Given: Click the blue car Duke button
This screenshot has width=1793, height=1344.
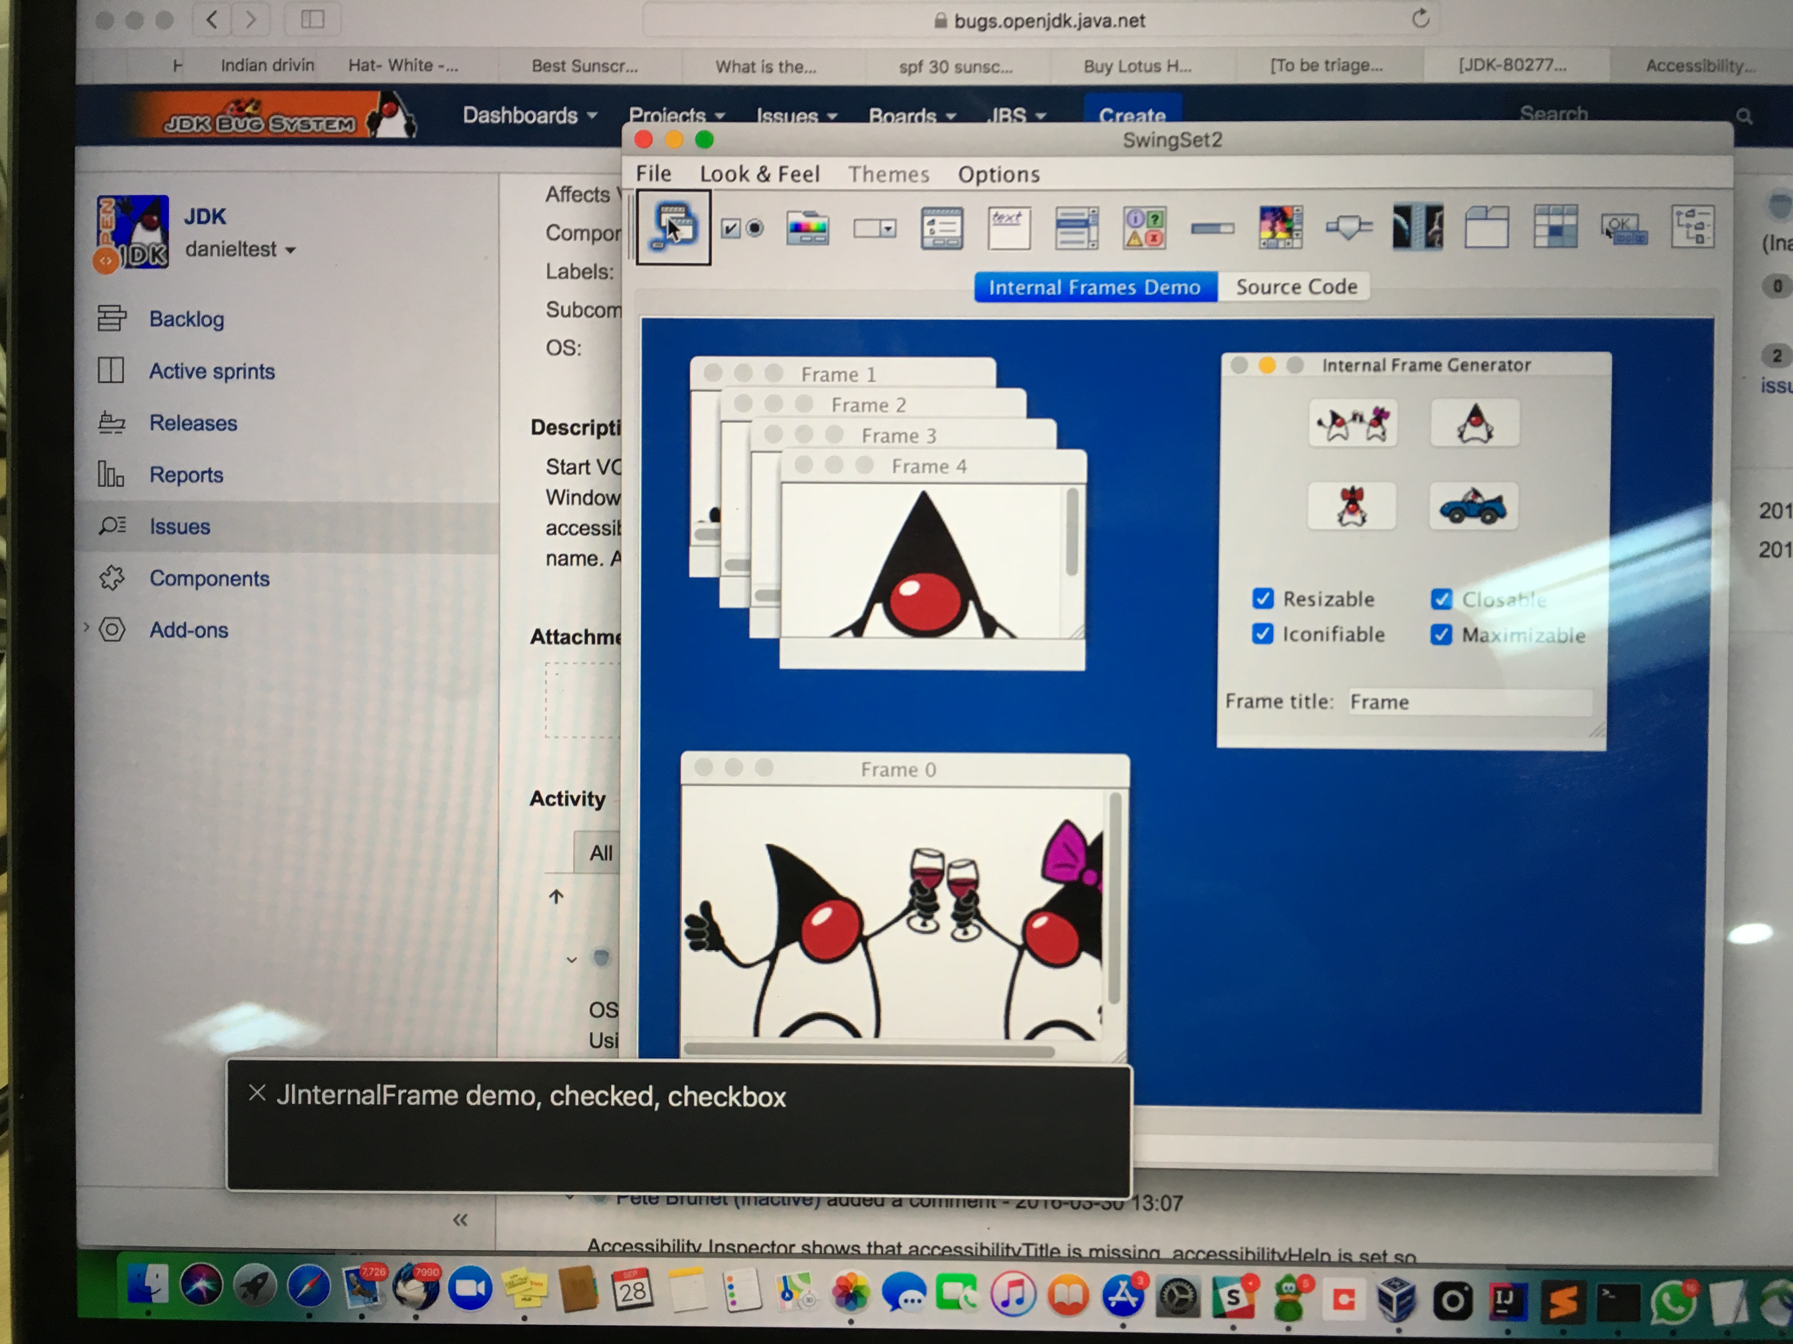Looking at the screenshot, I should (x=1473, y=506).
